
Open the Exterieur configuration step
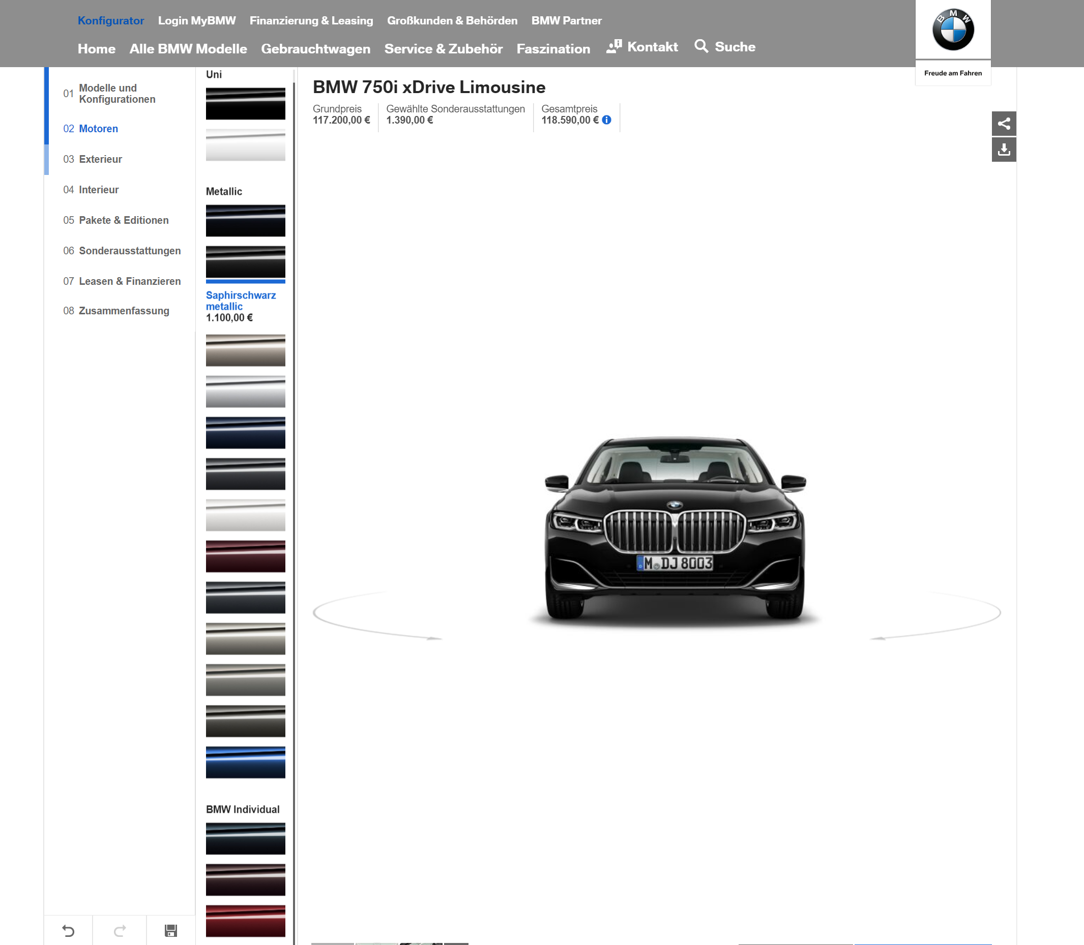[x=100, y=159]
